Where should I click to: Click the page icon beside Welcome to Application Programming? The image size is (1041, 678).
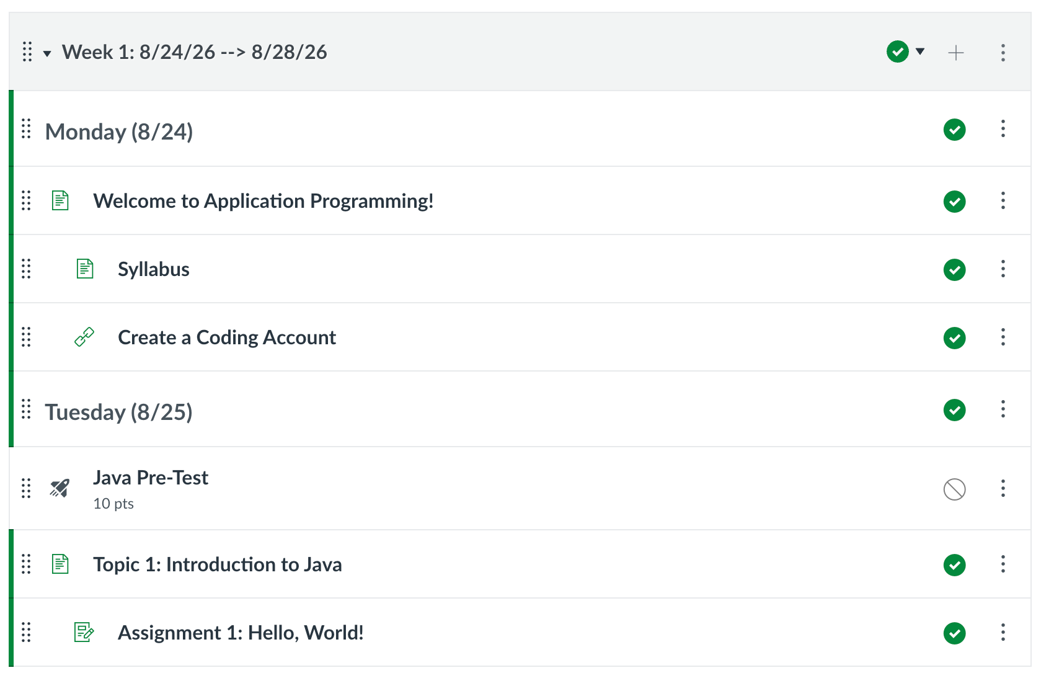pos(60,200)
